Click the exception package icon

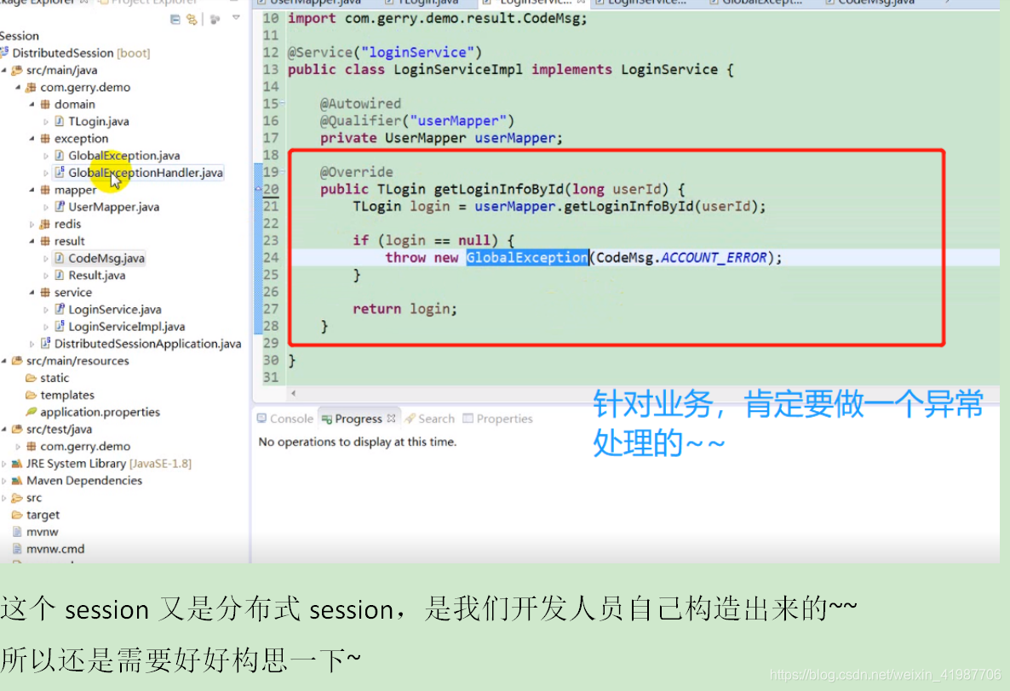point(45,139)
